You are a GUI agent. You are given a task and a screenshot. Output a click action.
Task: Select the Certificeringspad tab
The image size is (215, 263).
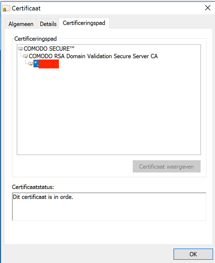84,23
